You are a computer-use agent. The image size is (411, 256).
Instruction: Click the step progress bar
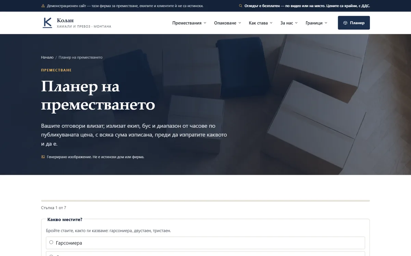206,201
